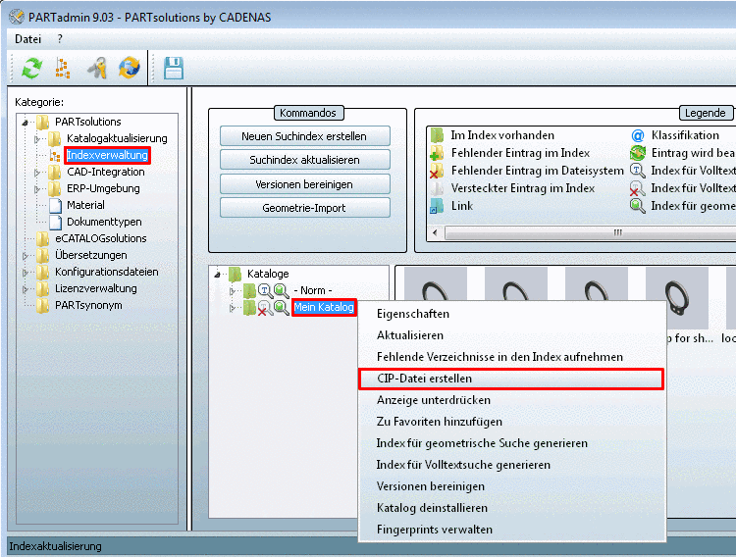This screenshot has width=736, height=557.
Task: Select 'Fehlende Verzeichnisse in den Index aufnehmen'
Action: [x=511, y=357]
